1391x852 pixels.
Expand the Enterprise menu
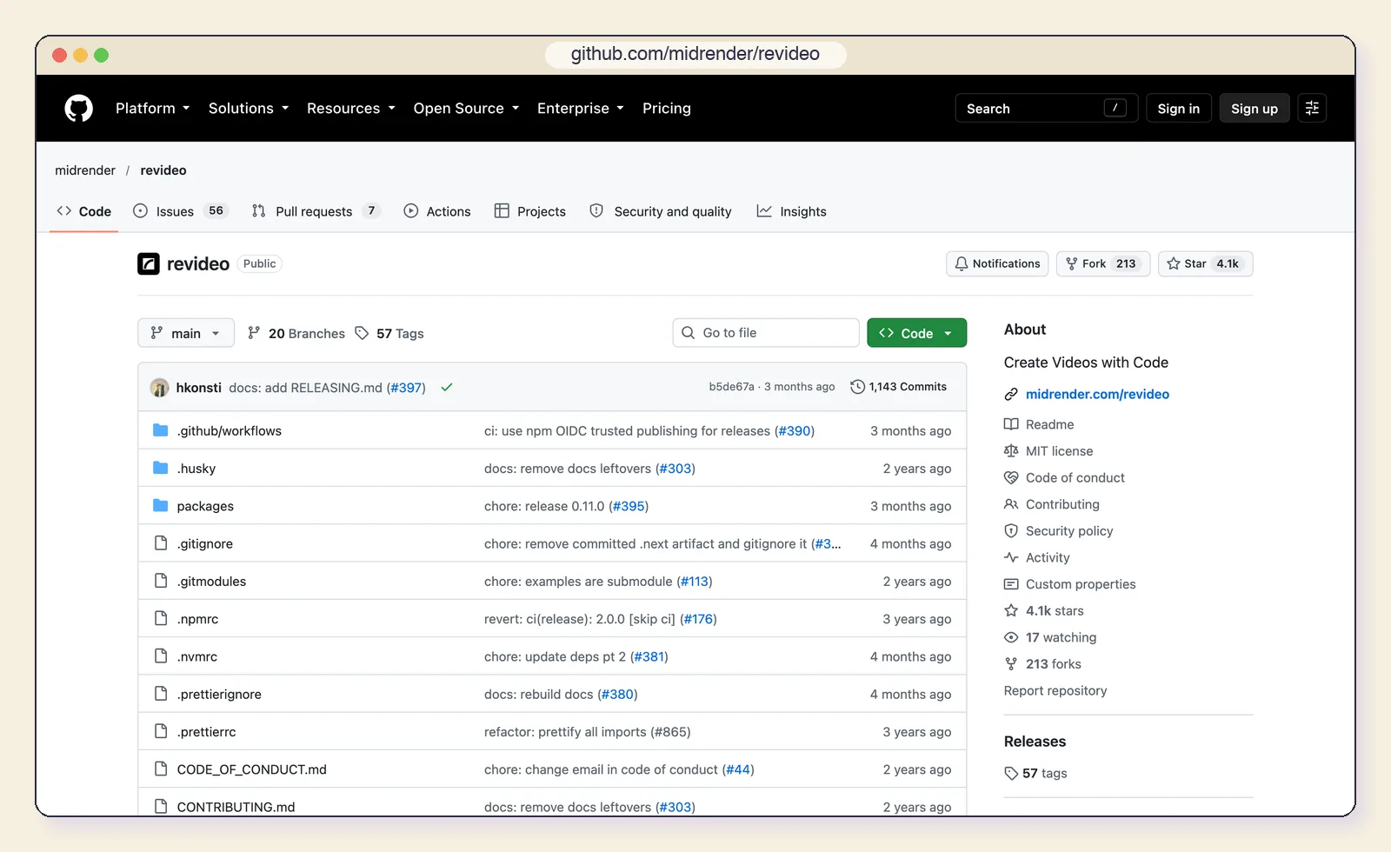coord(580,109)
